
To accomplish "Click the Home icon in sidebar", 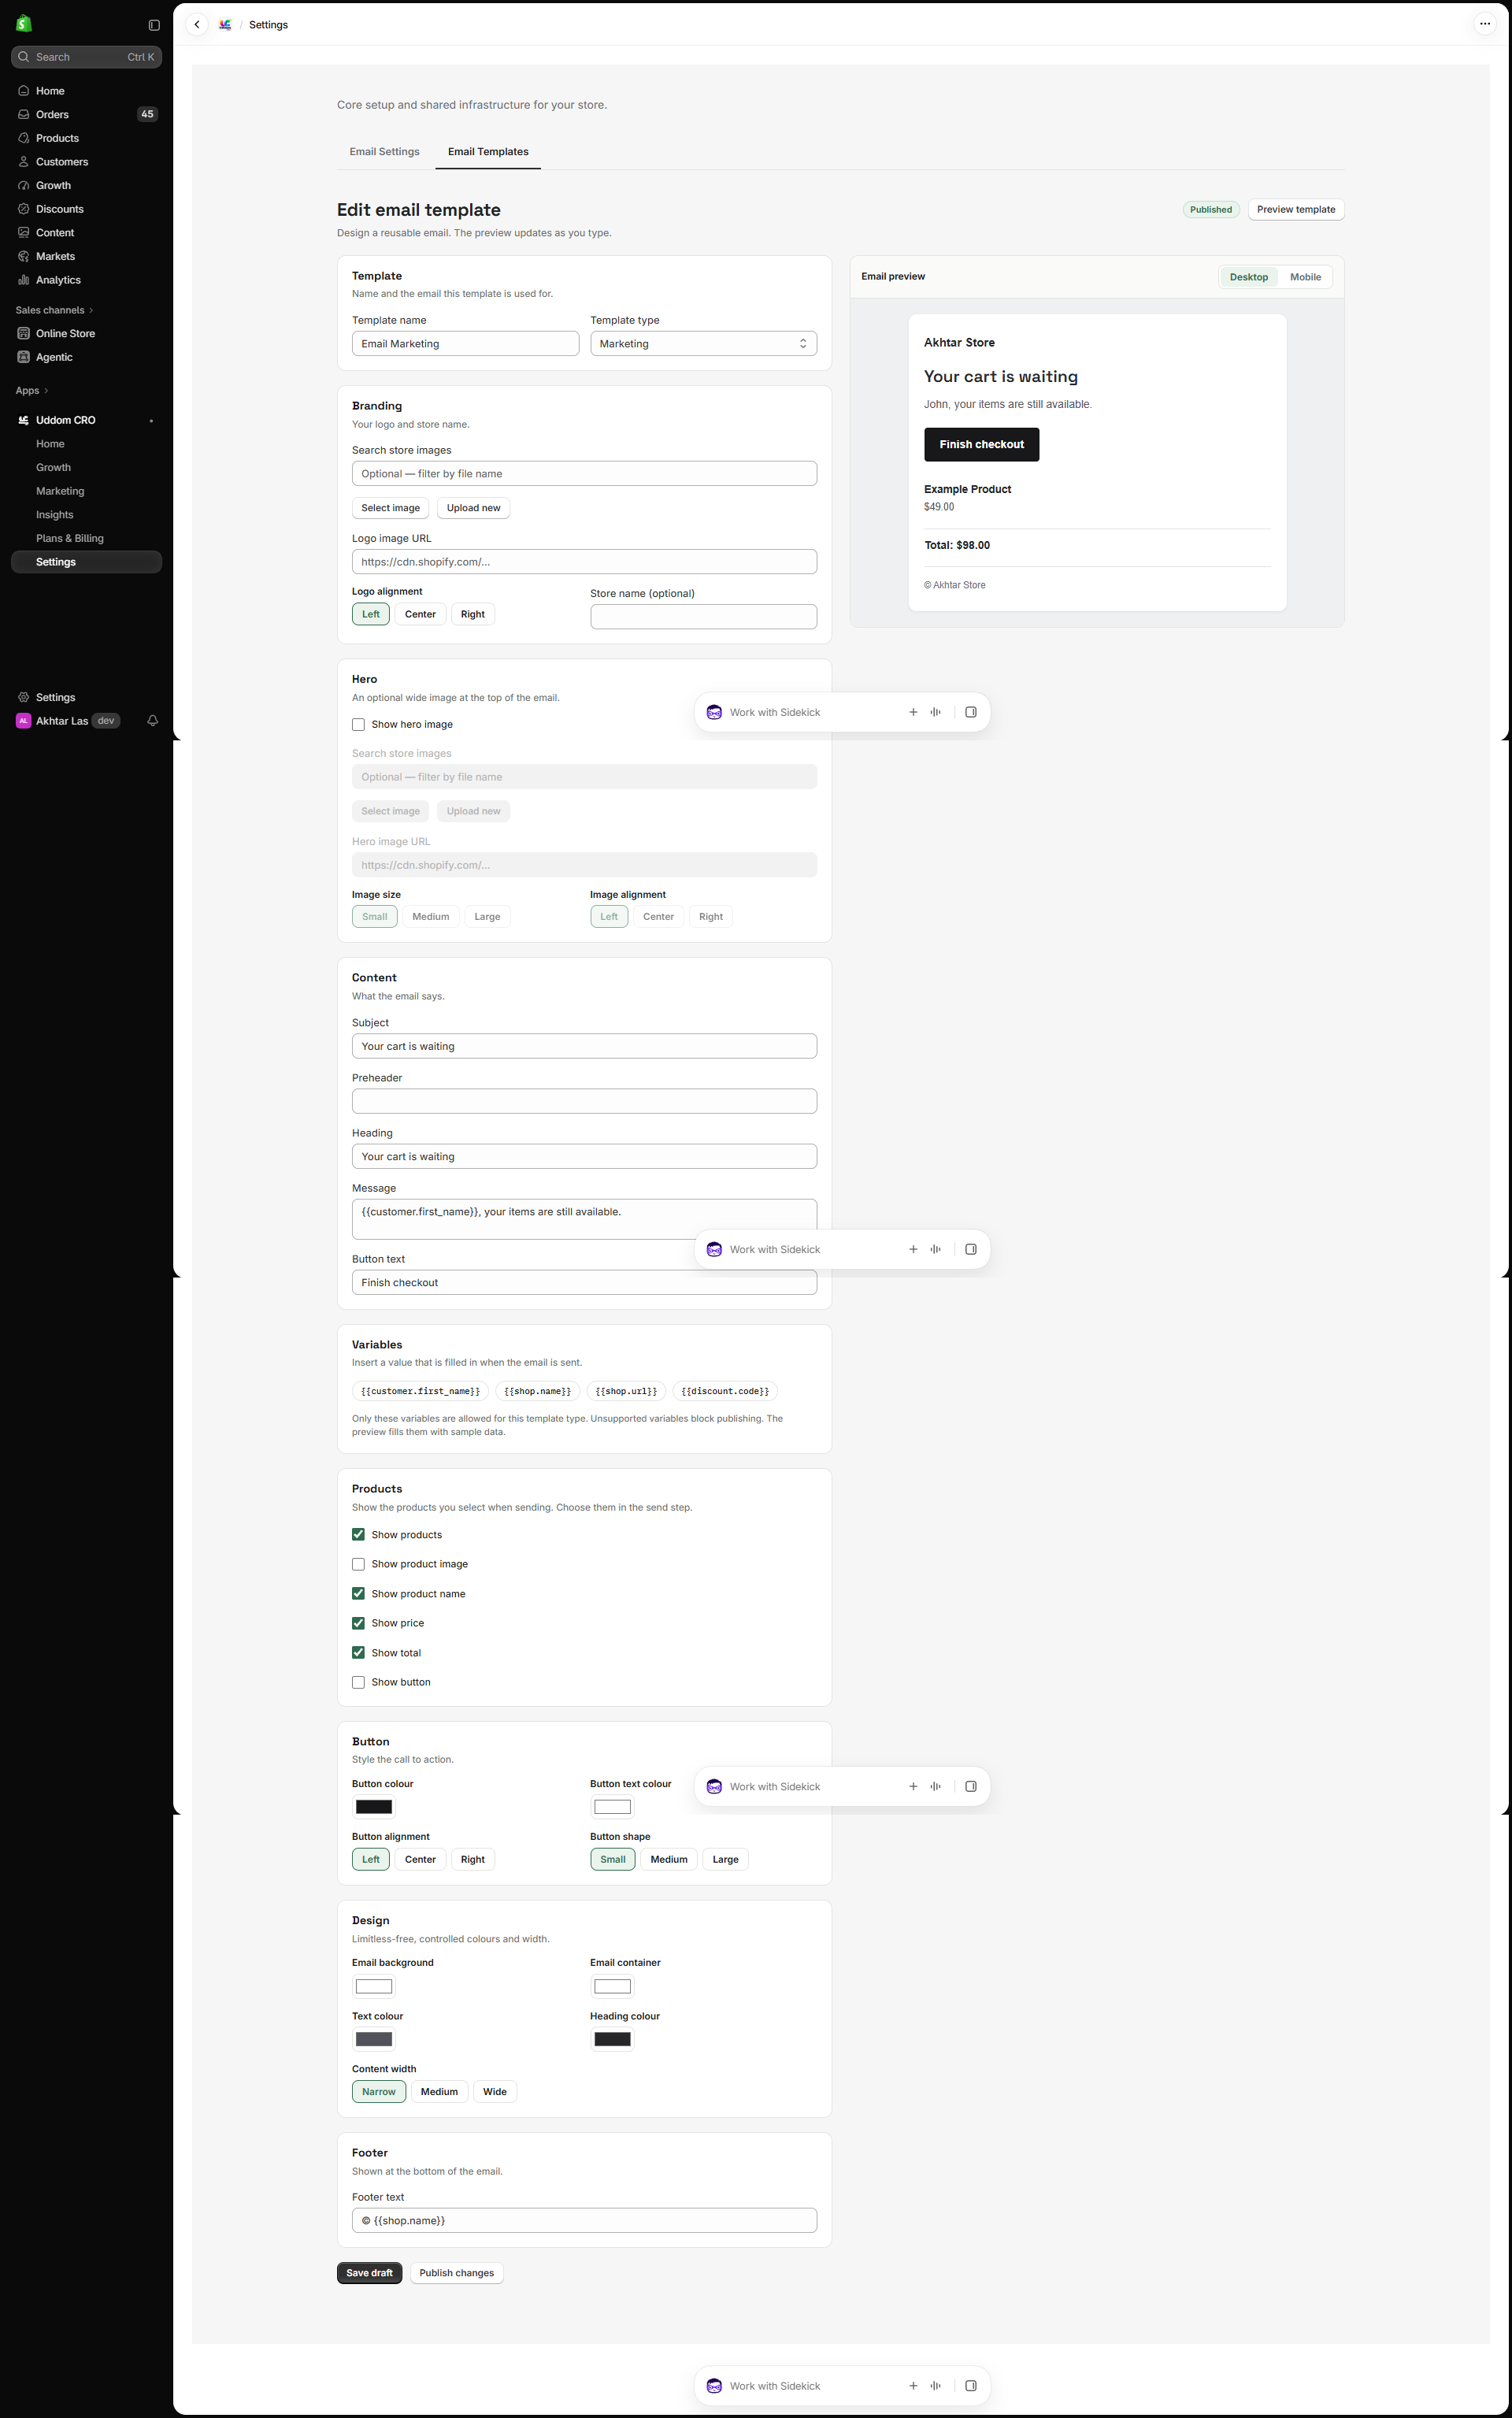I will pyautogui.click(x=24, y=91).
